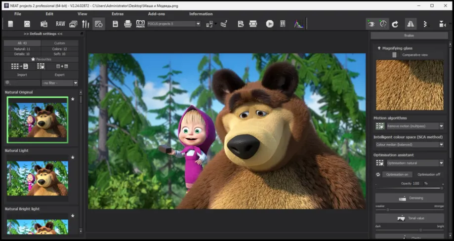This screenshot has width=454, height=241.
Task: Open the Information menu
Action: pyautogui.click(x=201, y=14)
